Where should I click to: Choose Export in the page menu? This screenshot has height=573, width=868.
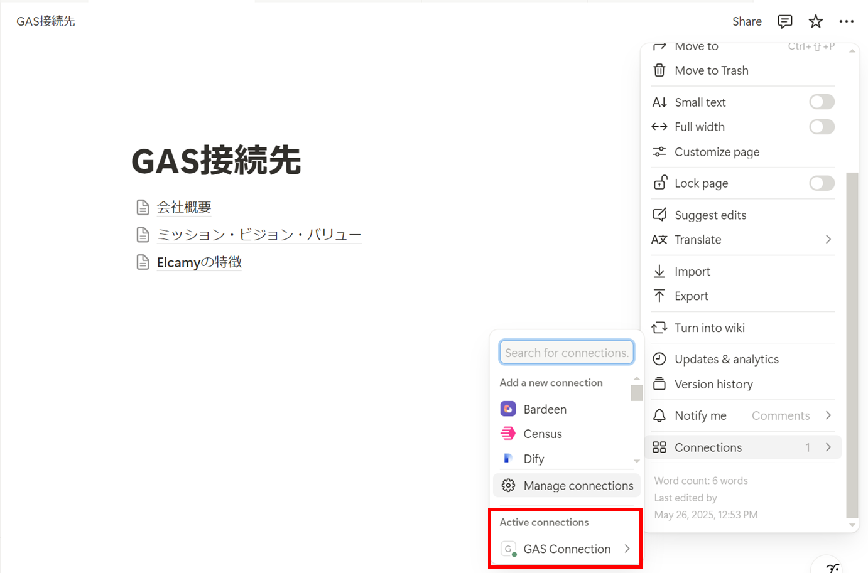(691, 296)
